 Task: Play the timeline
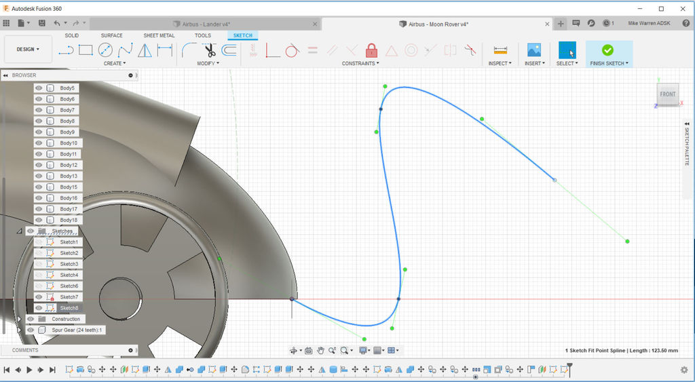click(29, 370)
